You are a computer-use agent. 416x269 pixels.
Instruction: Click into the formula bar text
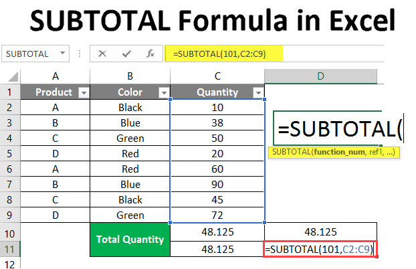(219, 54)
